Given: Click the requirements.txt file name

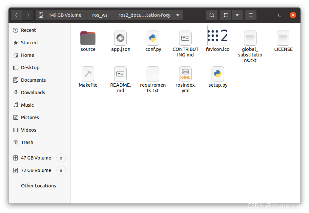Looking at the screenshot, I should coord(153,88).
